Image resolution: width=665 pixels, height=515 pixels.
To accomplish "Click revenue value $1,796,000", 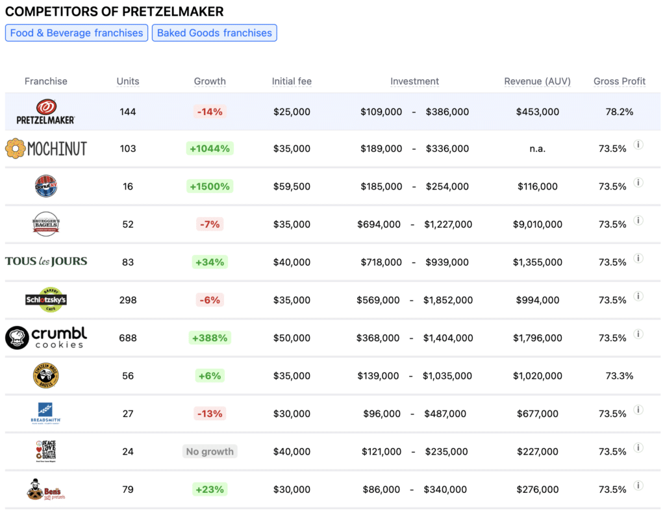I will click(537, 338).
